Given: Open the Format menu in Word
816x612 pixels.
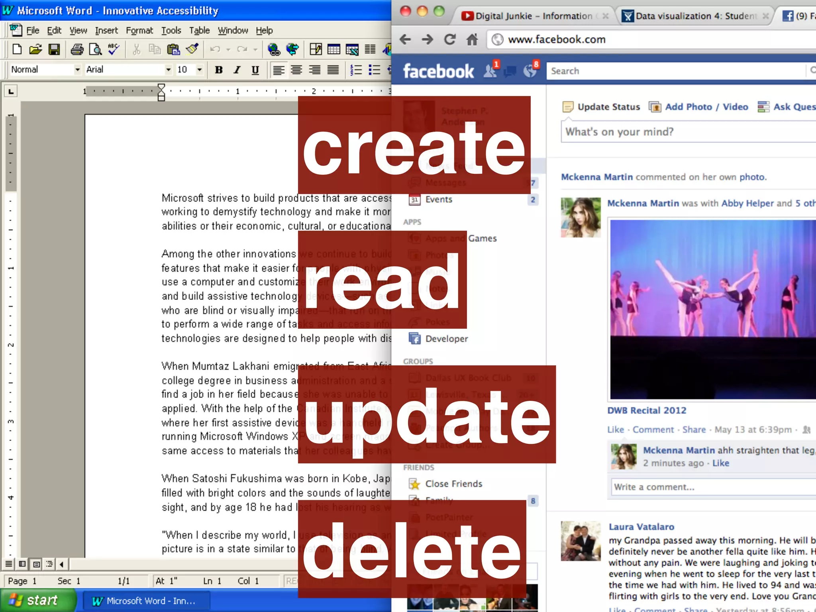Looking at the screenshot, I should click(x=139, y=30).
